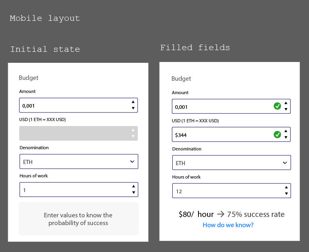This screenshot has width=309, height=252.
Task: Click 'Enter values' probability placeholder box
Action: [78, 219]
